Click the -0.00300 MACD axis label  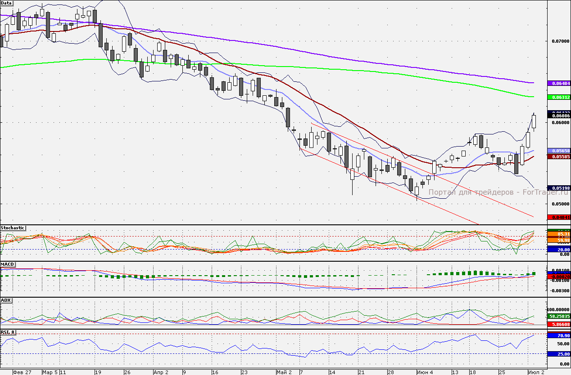coord(560,290)
